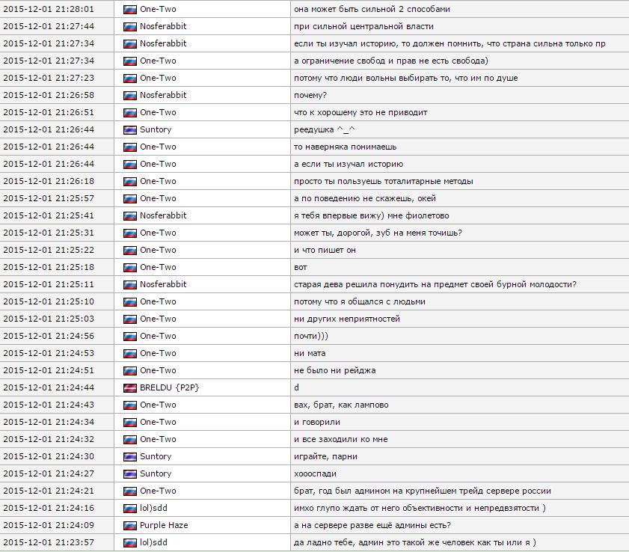Select the message "почему?"

(310, 95)
